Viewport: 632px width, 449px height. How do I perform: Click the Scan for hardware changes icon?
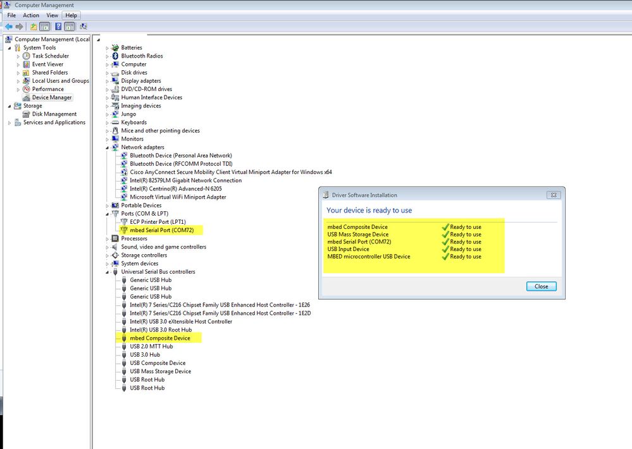click(x=84, y=27)
